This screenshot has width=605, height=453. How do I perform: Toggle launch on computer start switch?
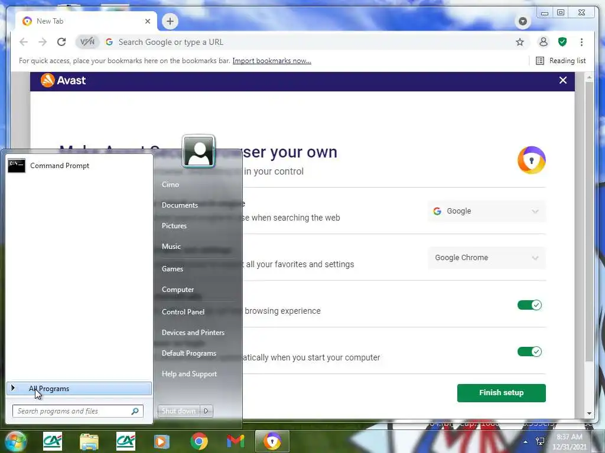[x=529, y=352]
